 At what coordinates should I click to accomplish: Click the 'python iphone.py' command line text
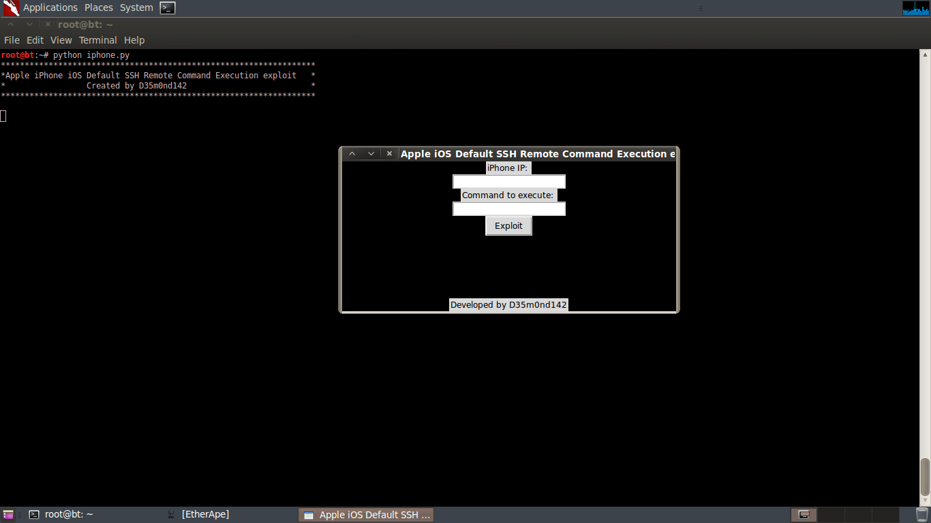(x=91, y=54)
